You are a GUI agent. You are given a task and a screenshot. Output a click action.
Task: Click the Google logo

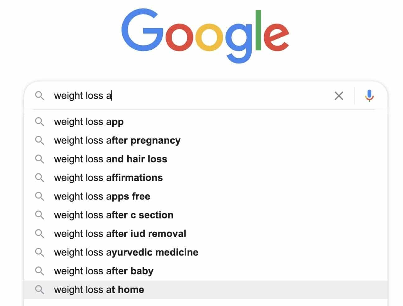(x=205, y=36)
